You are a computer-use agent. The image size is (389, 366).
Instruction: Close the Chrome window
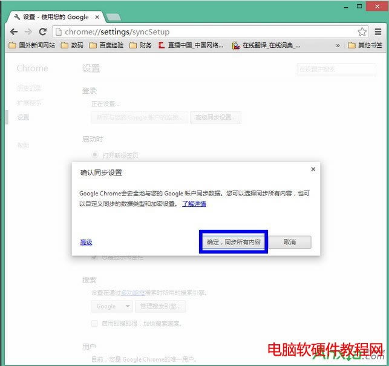pos(377,6)
